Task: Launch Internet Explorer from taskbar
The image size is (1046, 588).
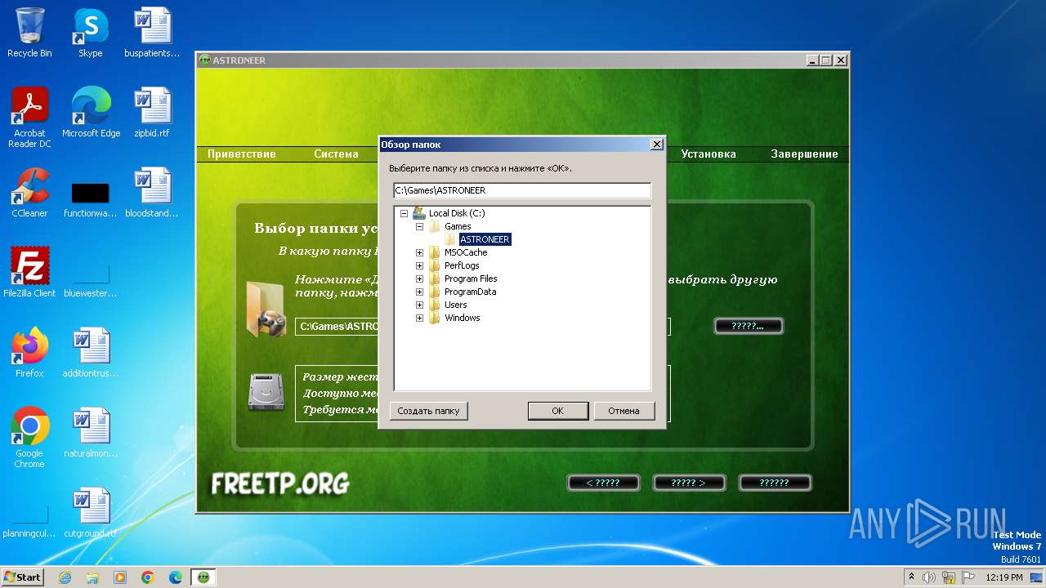Action: point(65,577)
